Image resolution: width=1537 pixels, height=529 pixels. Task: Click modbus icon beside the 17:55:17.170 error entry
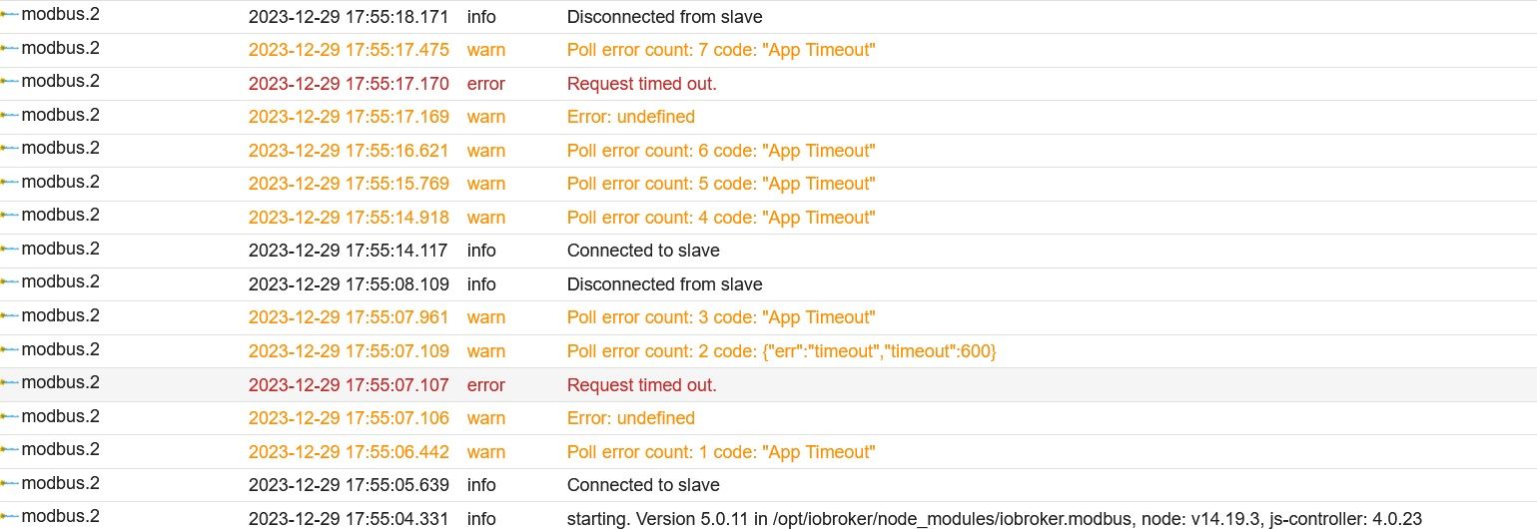10,82
